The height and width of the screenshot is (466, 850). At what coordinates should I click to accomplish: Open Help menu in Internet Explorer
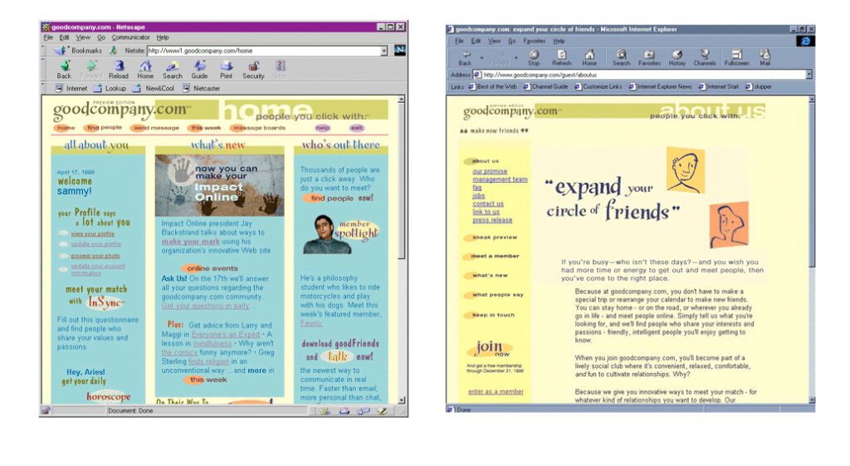(x=559, y=41)
